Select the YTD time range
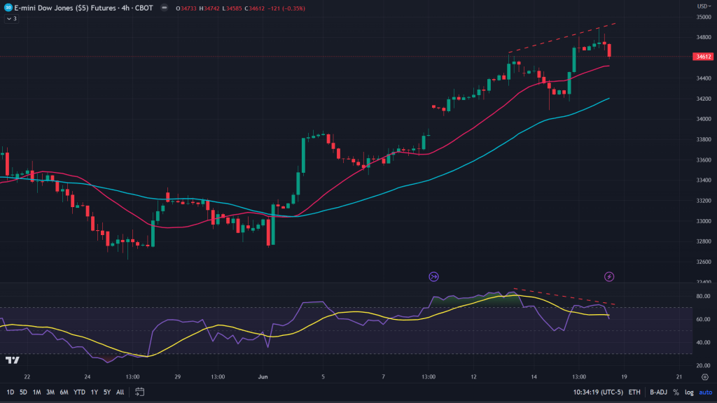 coord(78,392)
